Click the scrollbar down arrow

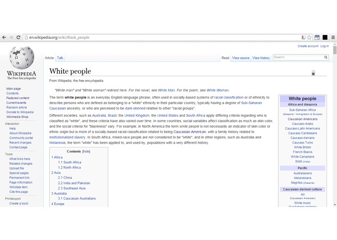point(335,205)
